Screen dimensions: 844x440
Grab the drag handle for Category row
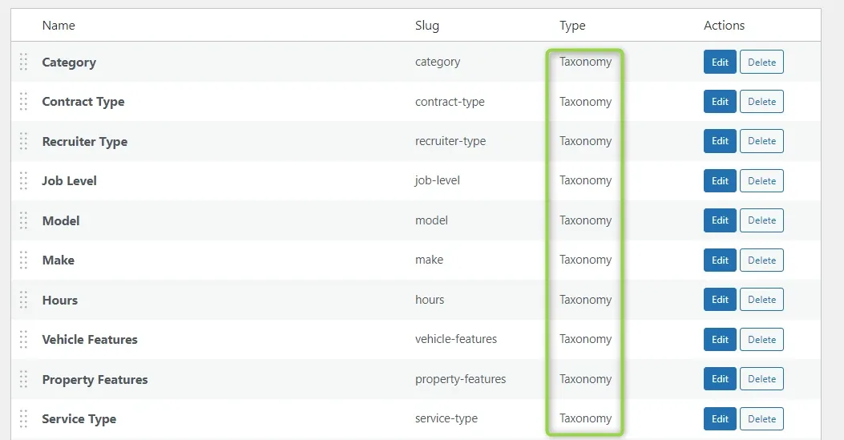point(24,62)
